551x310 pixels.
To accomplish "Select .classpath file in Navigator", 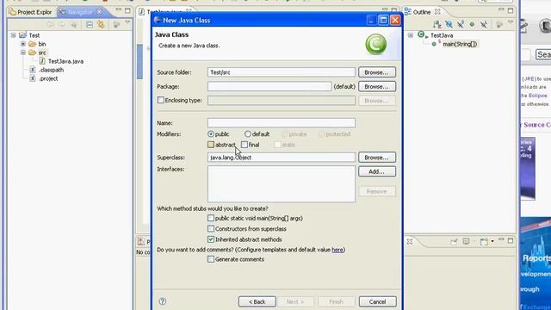I will coord(52,70).
